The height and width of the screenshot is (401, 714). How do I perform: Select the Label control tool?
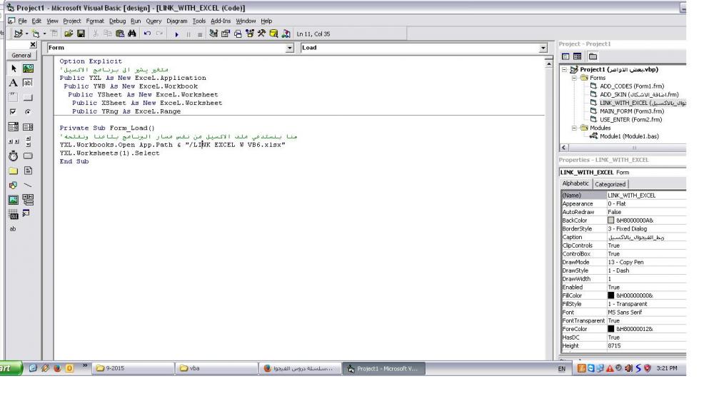[x=13, y=83]
